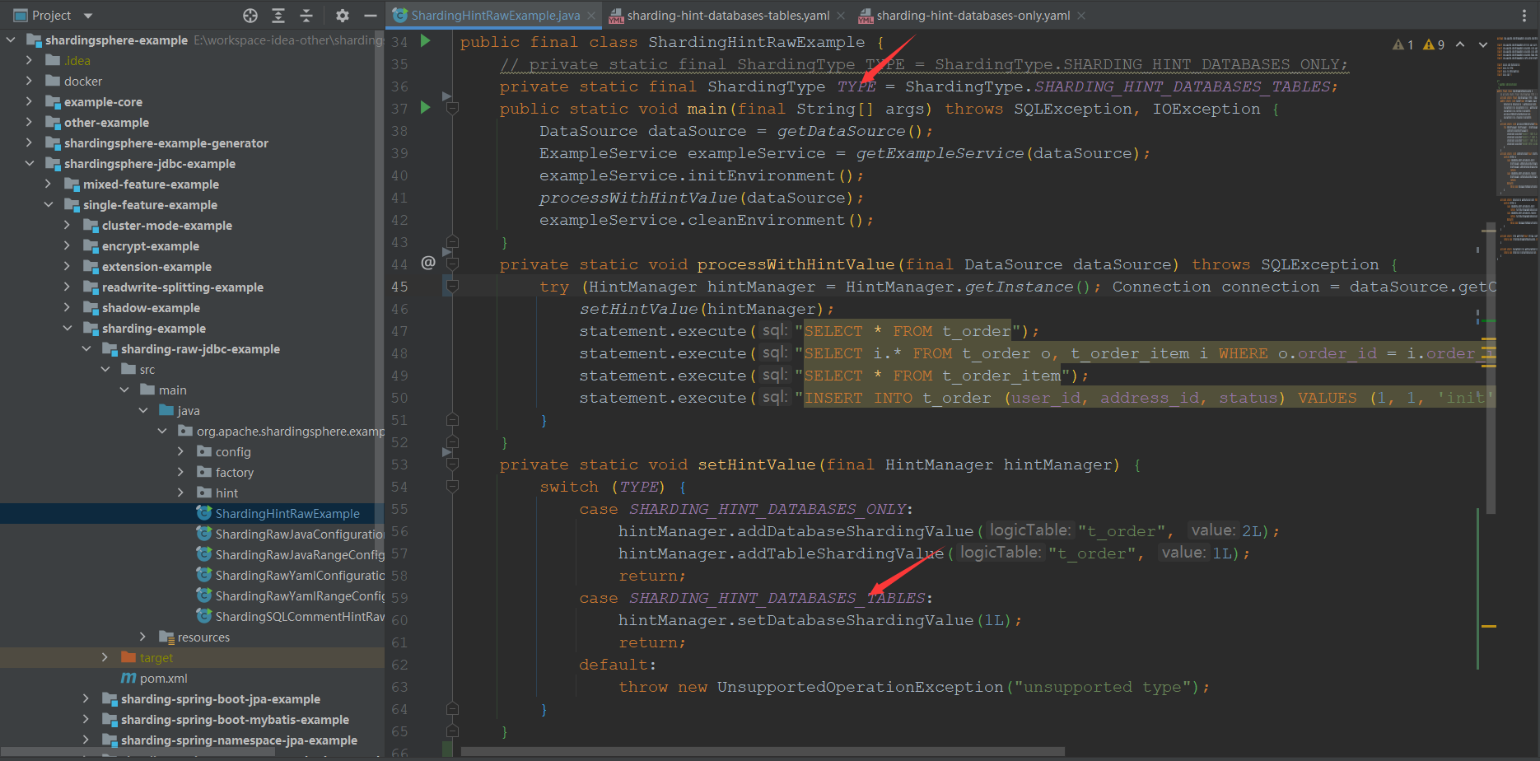Image resolution: width=1540 pixels, height=761 pixels.
Task: Select Opened File in Project view
Action: click(250, 15)
